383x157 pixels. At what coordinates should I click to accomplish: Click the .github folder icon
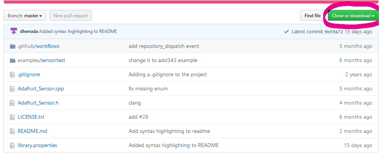12,46
